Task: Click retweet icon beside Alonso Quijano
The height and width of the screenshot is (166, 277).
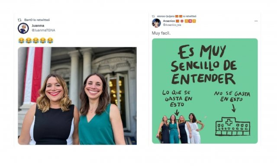Action: point(153,16)
